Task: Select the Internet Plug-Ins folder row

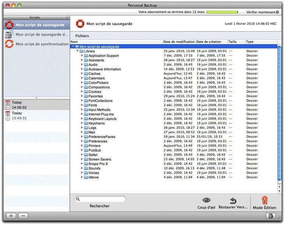Action: [174, 114]
